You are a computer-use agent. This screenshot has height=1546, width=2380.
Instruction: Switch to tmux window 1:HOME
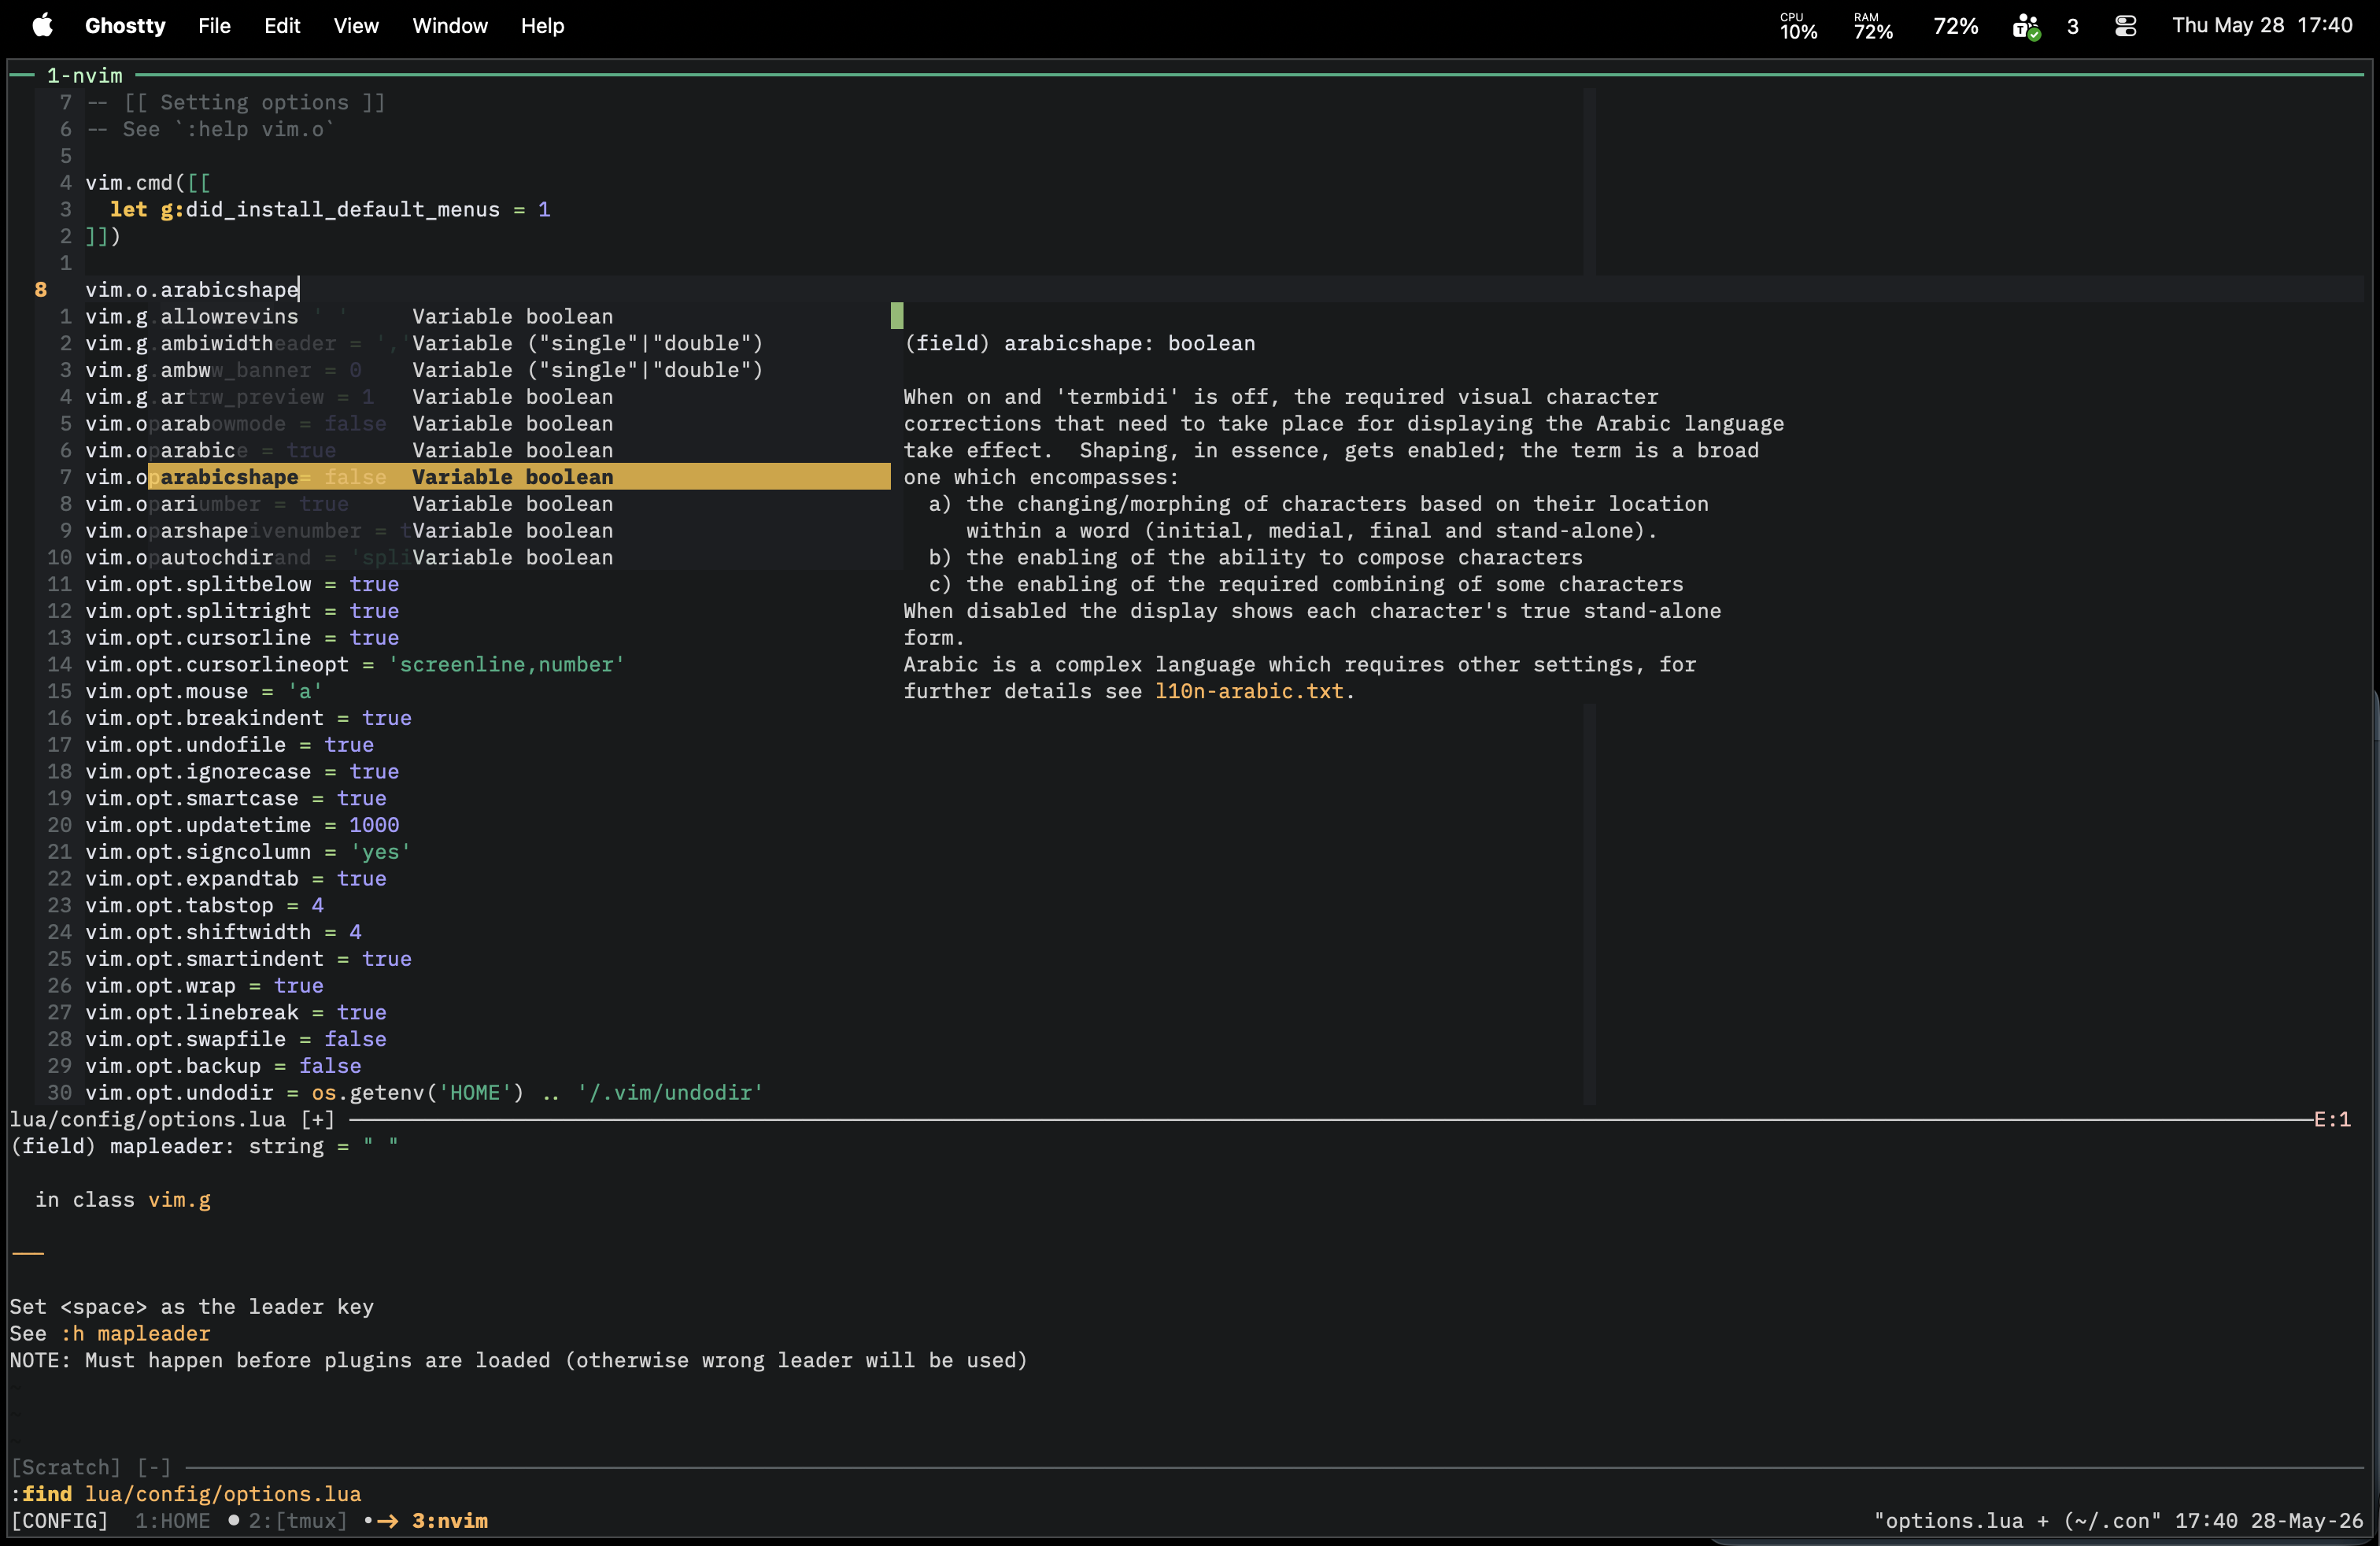(173, 1521)
